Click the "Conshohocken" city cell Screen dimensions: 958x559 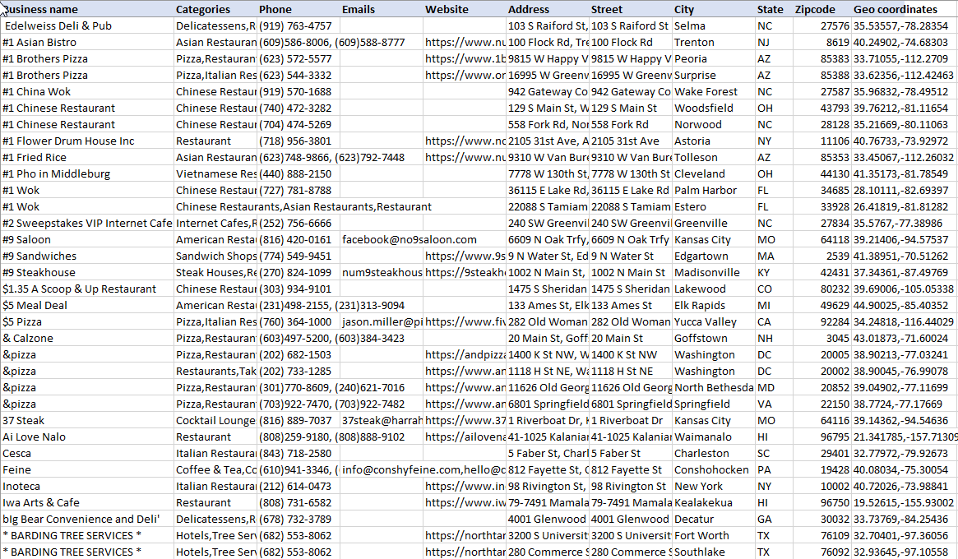coord(712,469)
